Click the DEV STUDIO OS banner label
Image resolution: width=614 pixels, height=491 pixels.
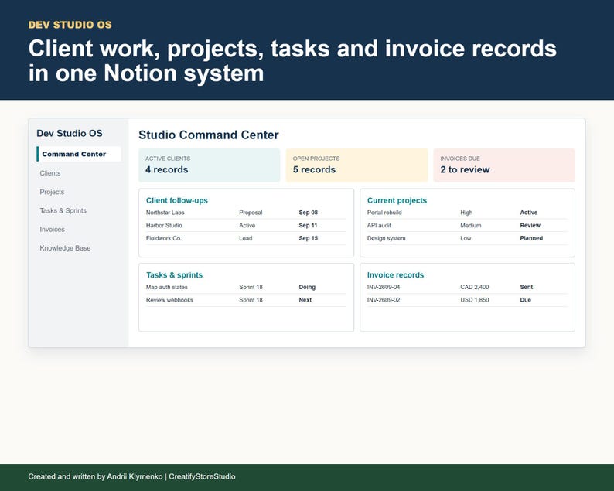coord(70,25)
